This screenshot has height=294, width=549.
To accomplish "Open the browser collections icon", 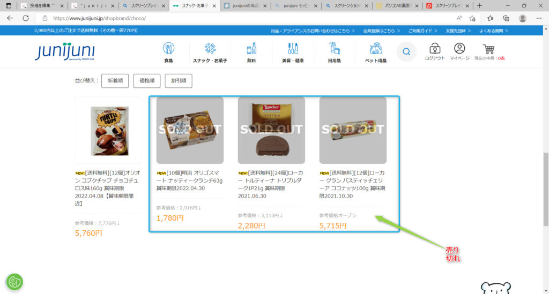I will tap(506, 18).
